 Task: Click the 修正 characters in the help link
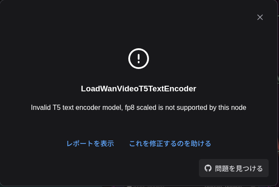(x=156, y=143)
